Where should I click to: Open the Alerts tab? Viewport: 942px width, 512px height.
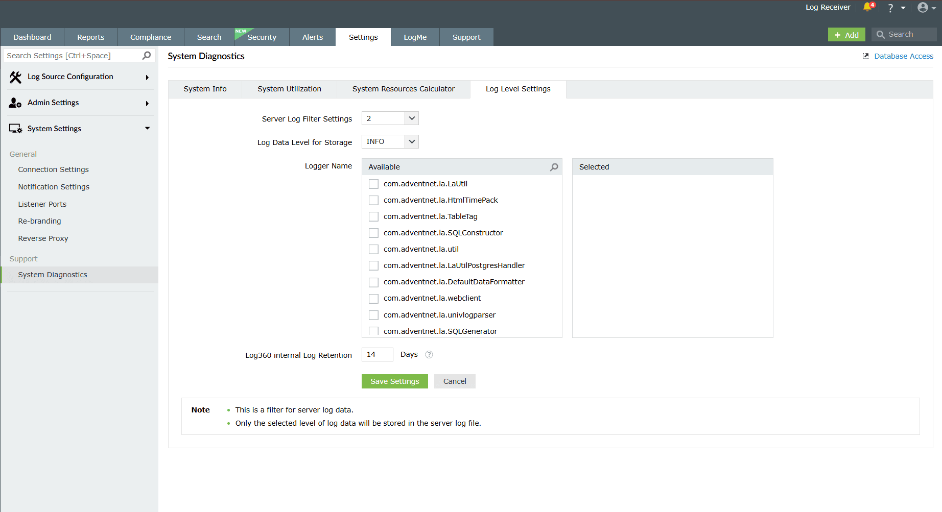(x=313, y=37)
